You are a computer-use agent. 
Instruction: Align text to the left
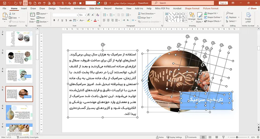[x=104, y=20]
